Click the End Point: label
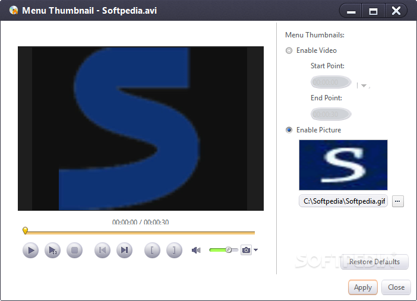This screenshot has width=417, height=301. point(326,98)
